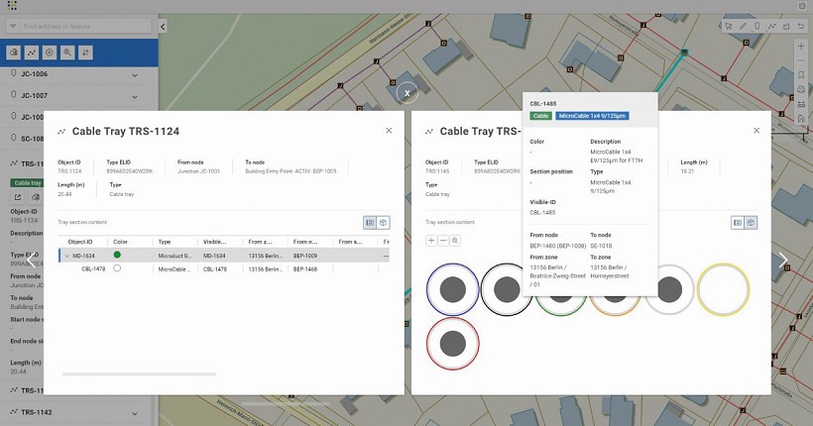Expand the TRS-1142 sidebar entry
The image size is (813, 426).
pyautogui.click(x=135, y=412)
